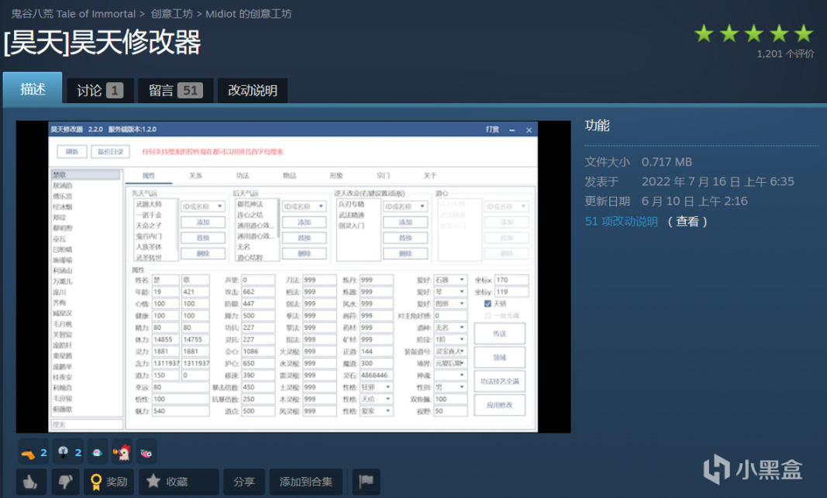Viewport: 827px width, 498px height.
Task: Click the 刷新 refresh button
Action: (x=72, y=152)
